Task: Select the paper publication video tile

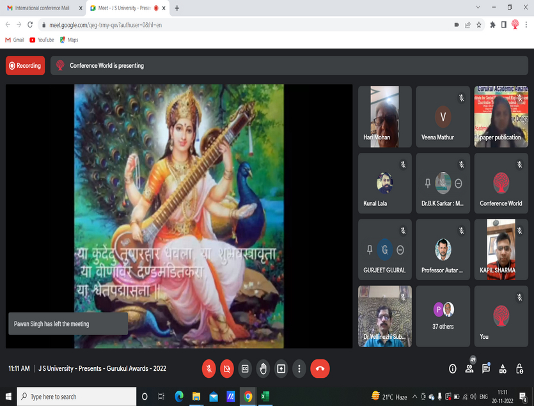Action: coord(501,116)
